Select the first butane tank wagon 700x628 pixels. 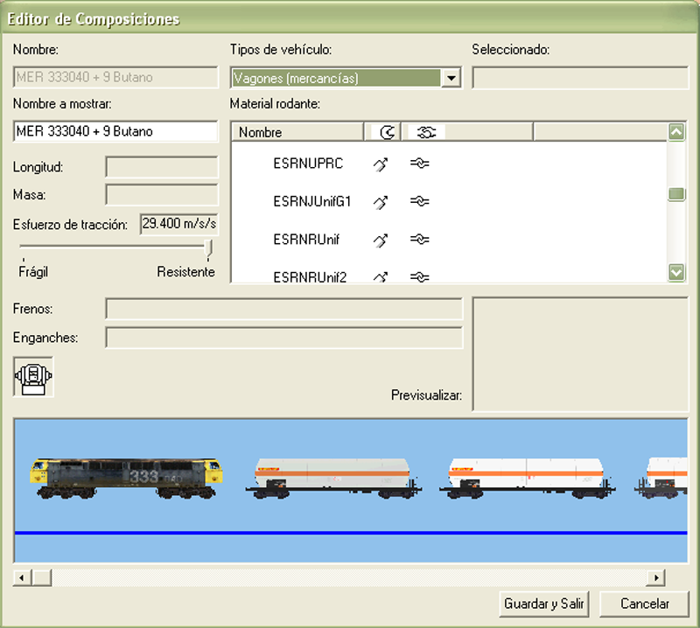(x=332, y=479)
